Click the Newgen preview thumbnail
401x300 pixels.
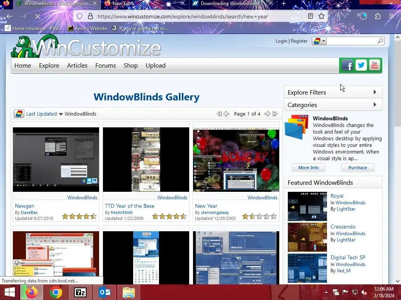point(56,159)
